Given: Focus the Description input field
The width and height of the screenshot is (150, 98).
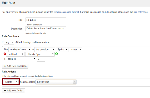Looking at the screenshot, I should point(46,29).
